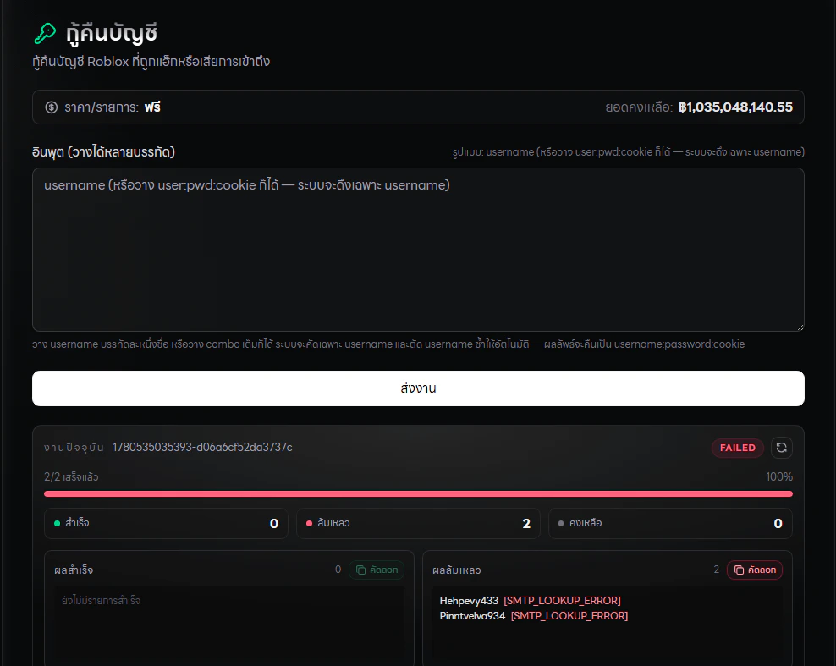Click the กู้คืนบัญชี page heading
Image resolution: width=836 pixels, height=666 pixels.
click(x=112, y=33)
